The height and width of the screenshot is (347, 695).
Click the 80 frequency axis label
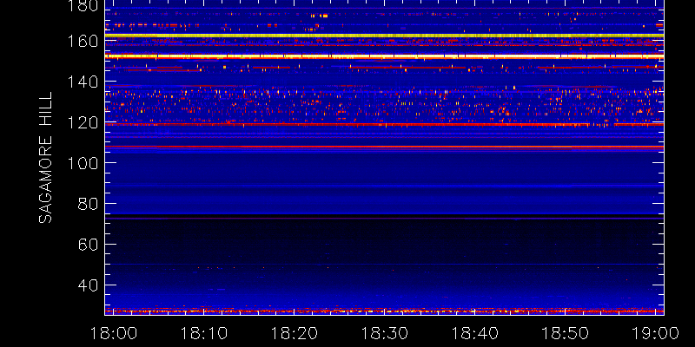point(88,204)
